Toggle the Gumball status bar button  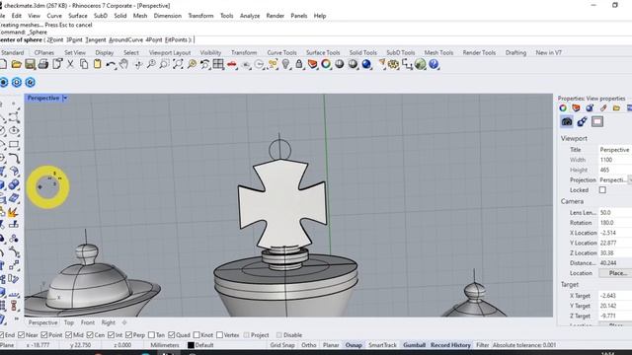[x=414, y=345]
